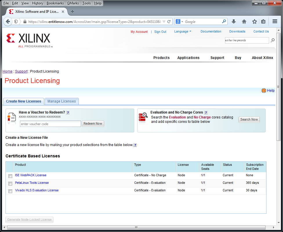Open the Downloads link in the page header
The height and width of the screenshot is (232, 283).
point(237,31)
